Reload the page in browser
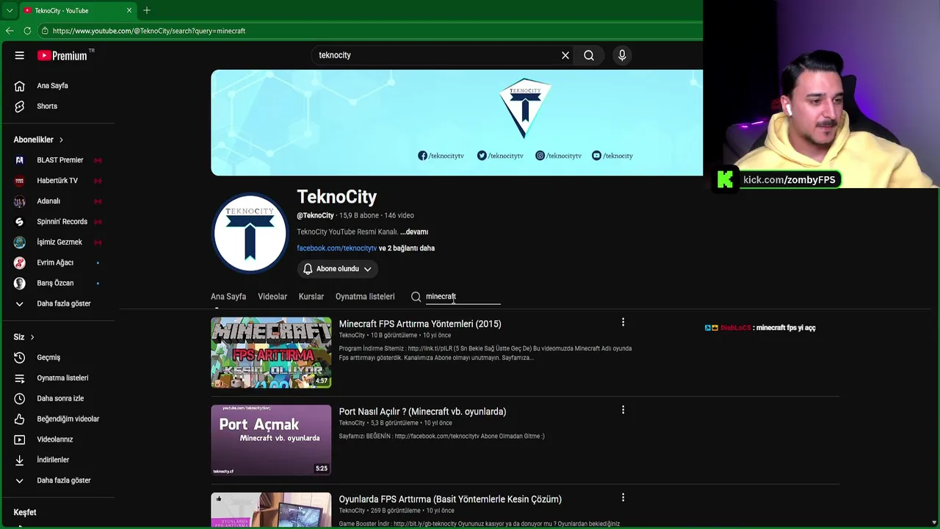The height and width of the screenshot is (529, 940). pos(27,31)
